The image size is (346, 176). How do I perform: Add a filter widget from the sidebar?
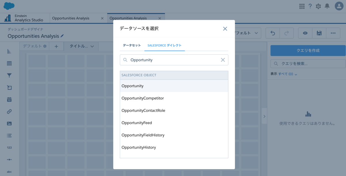pos(9,75)
